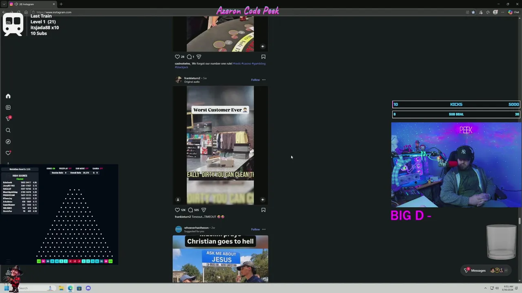Toggle sound on the casino video
The width and height of the screenshot is (522, 293).
tap(263, 46)
